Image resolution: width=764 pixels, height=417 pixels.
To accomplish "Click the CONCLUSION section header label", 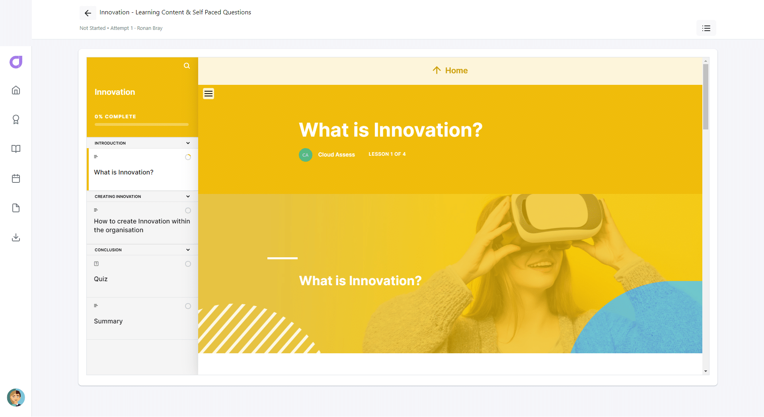I will click(108, 250).
